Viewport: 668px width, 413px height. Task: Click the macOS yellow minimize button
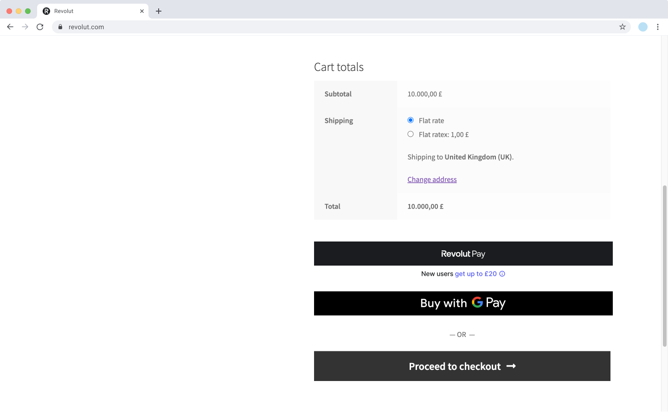[19, 11]
